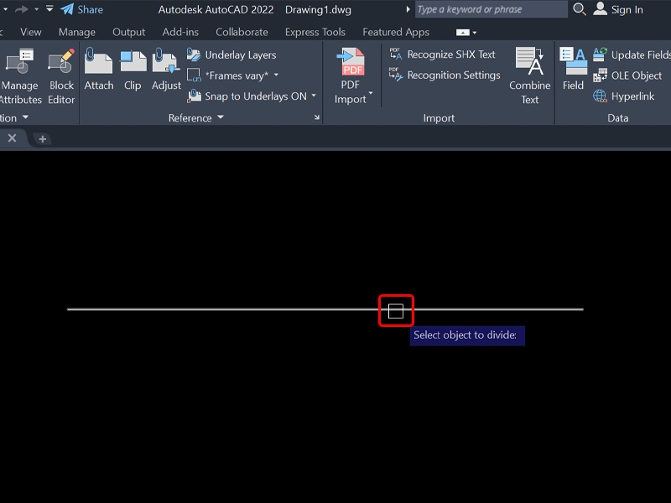
Task: Open the View ribbon tab
Action: tap(31, 32)
